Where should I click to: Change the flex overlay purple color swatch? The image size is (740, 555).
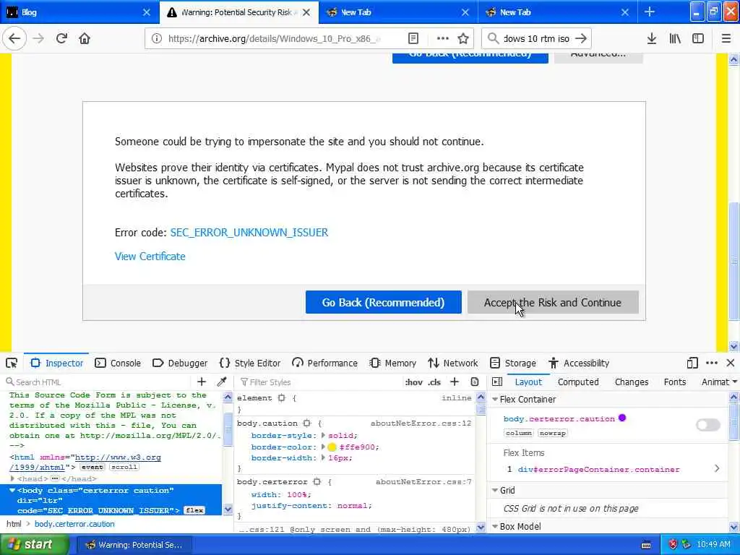pos(622,418)
